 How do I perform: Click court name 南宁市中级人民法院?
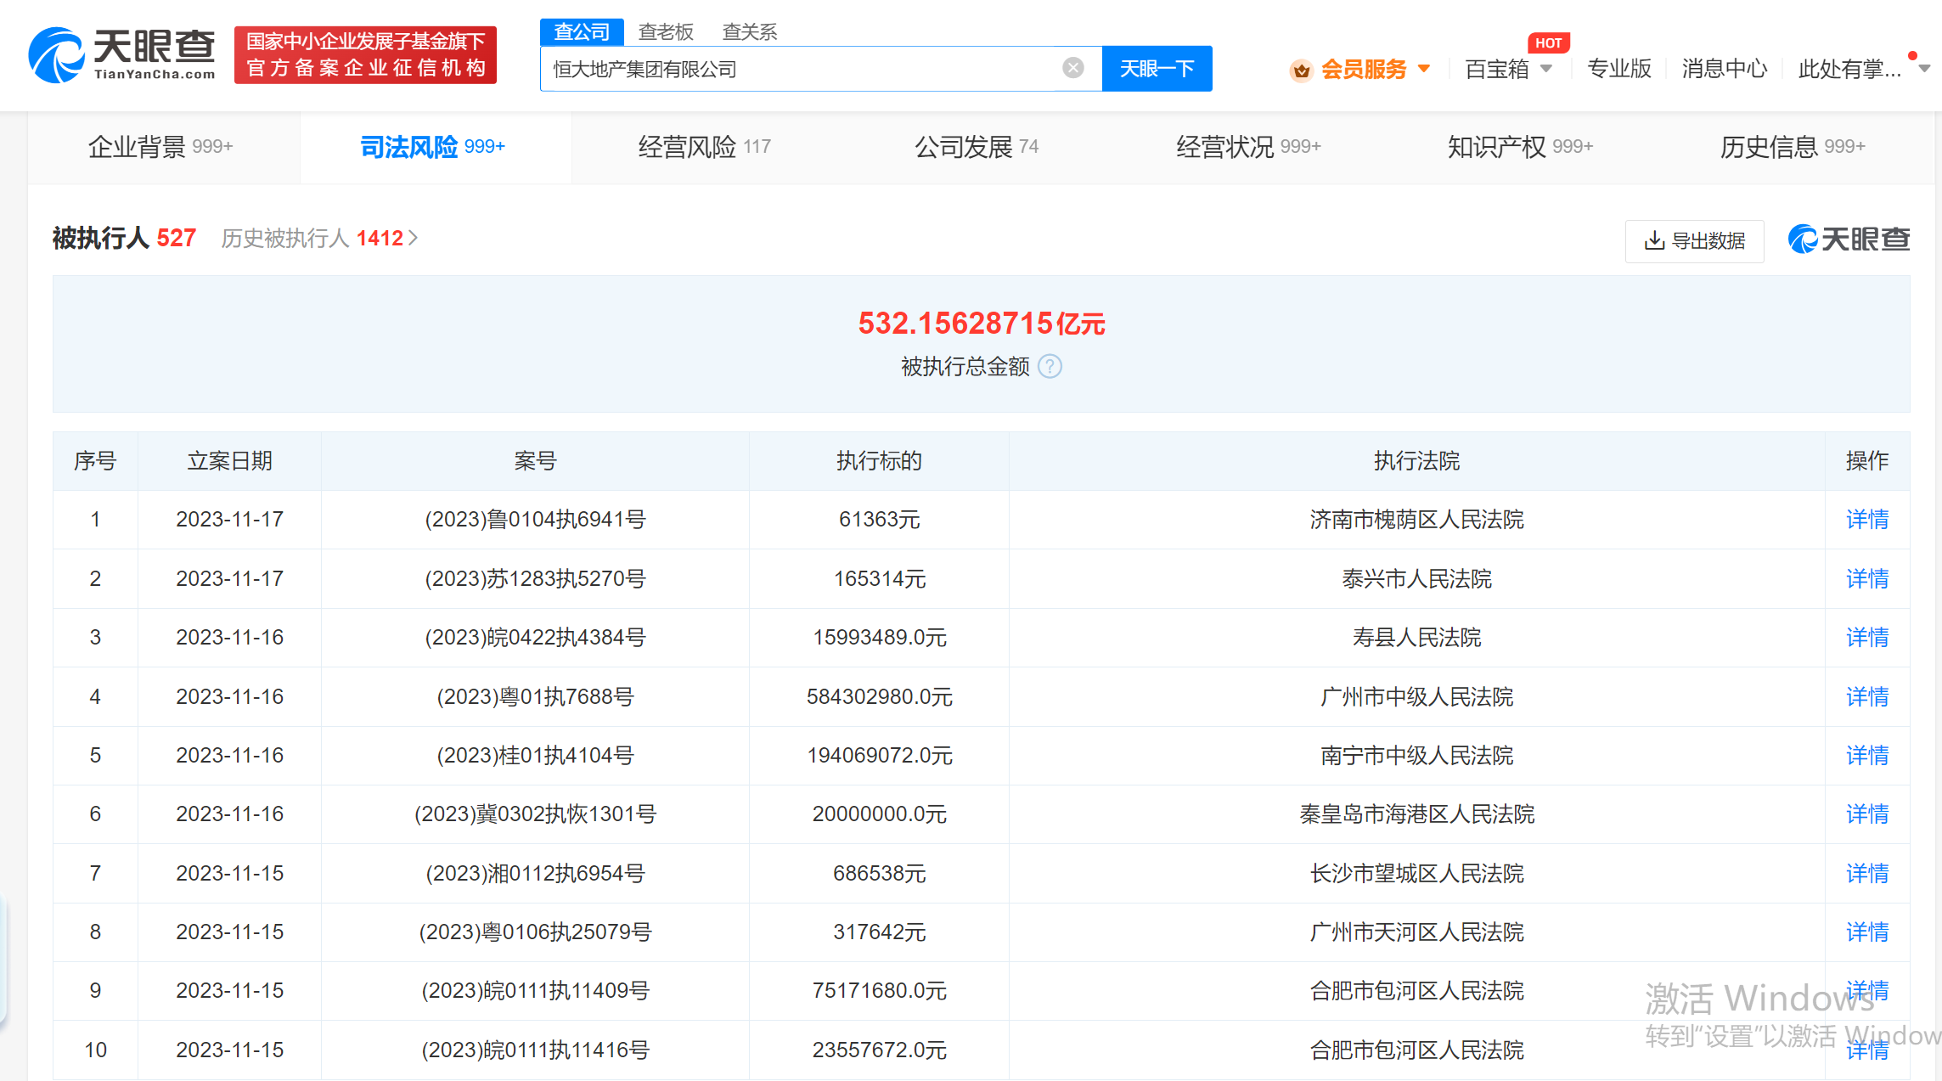(1416, 756)
